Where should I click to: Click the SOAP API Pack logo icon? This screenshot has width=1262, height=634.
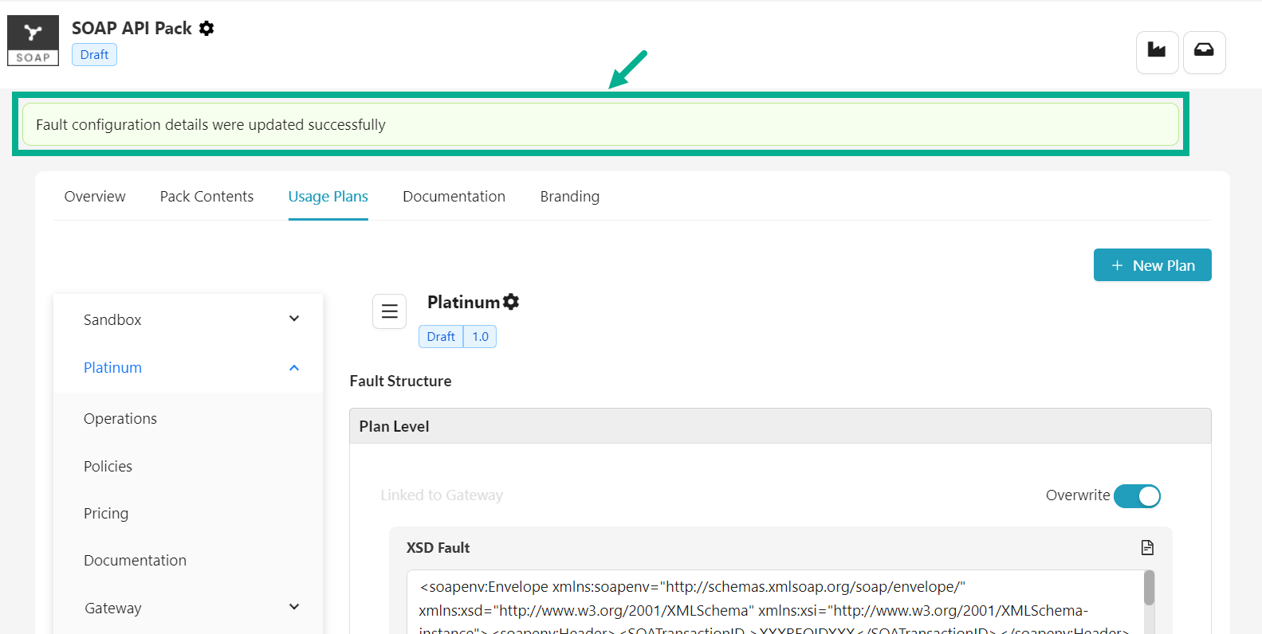pyautogui.click(x=33, y=41)
